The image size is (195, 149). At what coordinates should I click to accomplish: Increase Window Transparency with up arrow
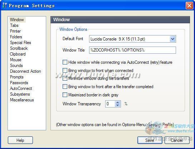point(117,102)
